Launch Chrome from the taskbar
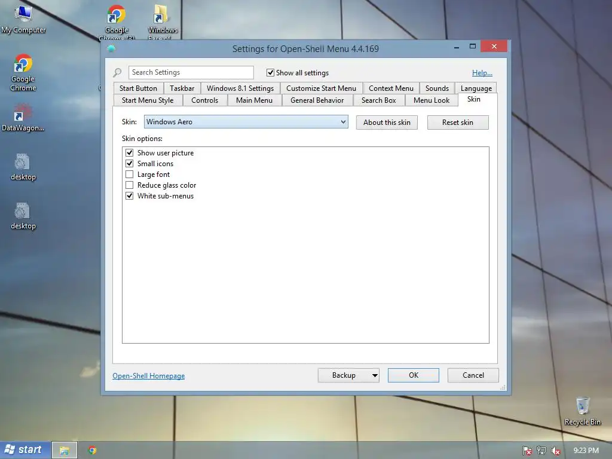The image size is (612, 459). click(x=93, y=451)
